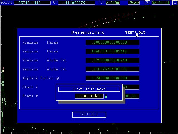Open the View button in top bar
This screenshot has height=134, width=178.
(134, 3)
